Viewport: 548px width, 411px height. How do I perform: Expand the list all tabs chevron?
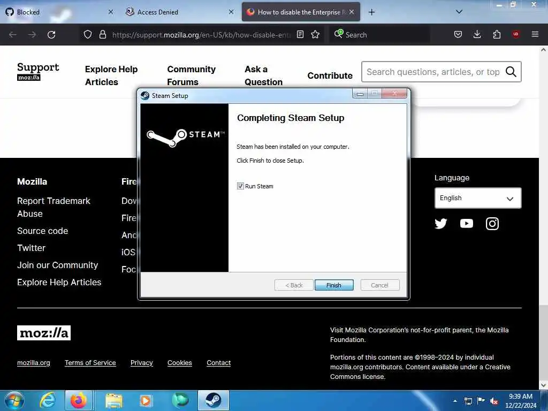pos(459,12)
